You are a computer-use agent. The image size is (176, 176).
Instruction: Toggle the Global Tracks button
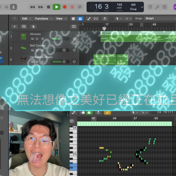(74, 26)
